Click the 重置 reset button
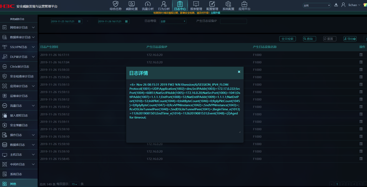 [x=330, y=39]
